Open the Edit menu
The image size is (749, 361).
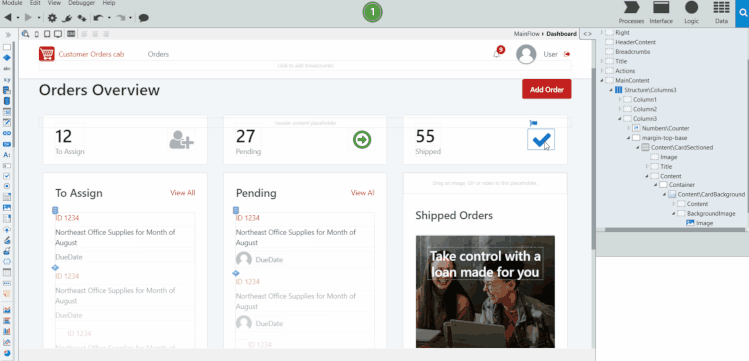(35, 3)
